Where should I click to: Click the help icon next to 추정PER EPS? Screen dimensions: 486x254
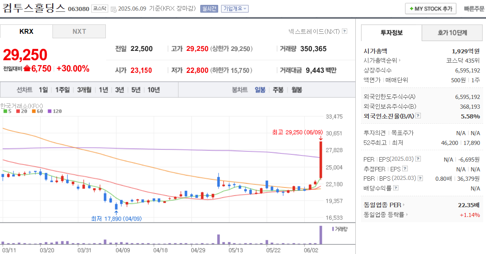(405, 169)
